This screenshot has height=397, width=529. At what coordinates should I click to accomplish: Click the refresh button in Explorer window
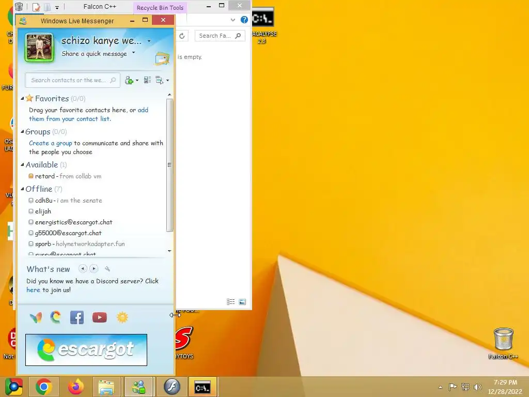pos(182,36)
